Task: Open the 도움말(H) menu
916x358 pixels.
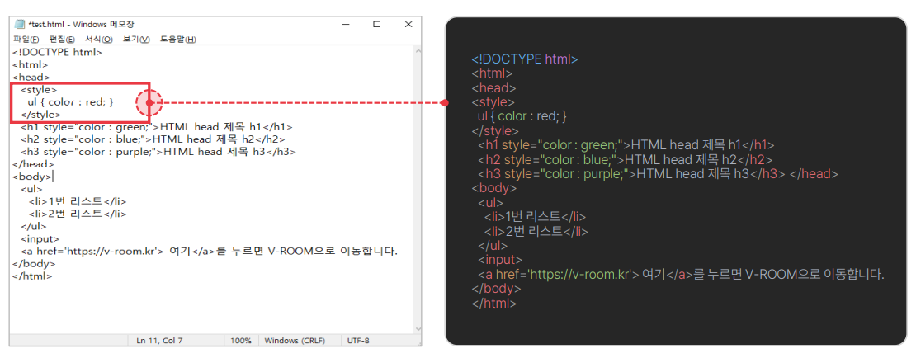Action: click(177, 39)
